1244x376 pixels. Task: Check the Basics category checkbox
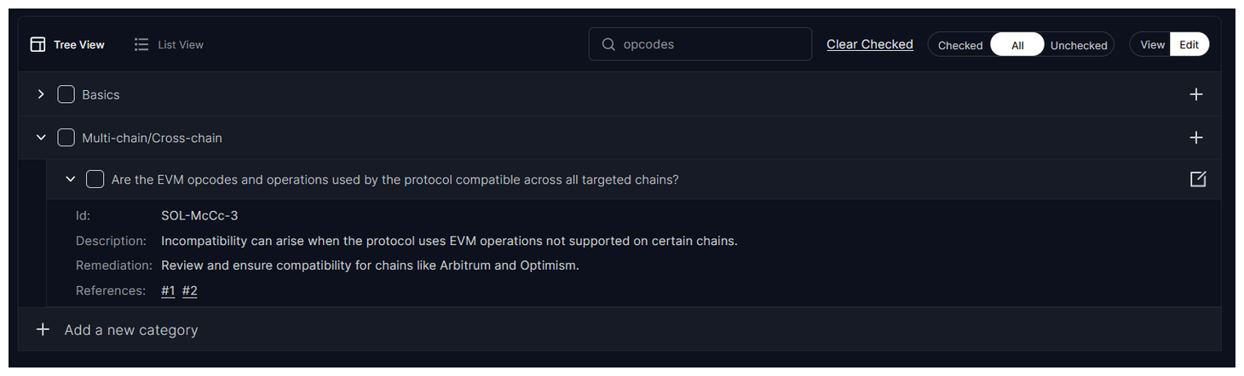66,94
